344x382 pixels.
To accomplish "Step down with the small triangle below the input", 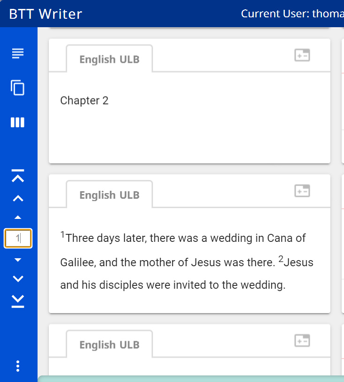I will click(x=17, y=259).
